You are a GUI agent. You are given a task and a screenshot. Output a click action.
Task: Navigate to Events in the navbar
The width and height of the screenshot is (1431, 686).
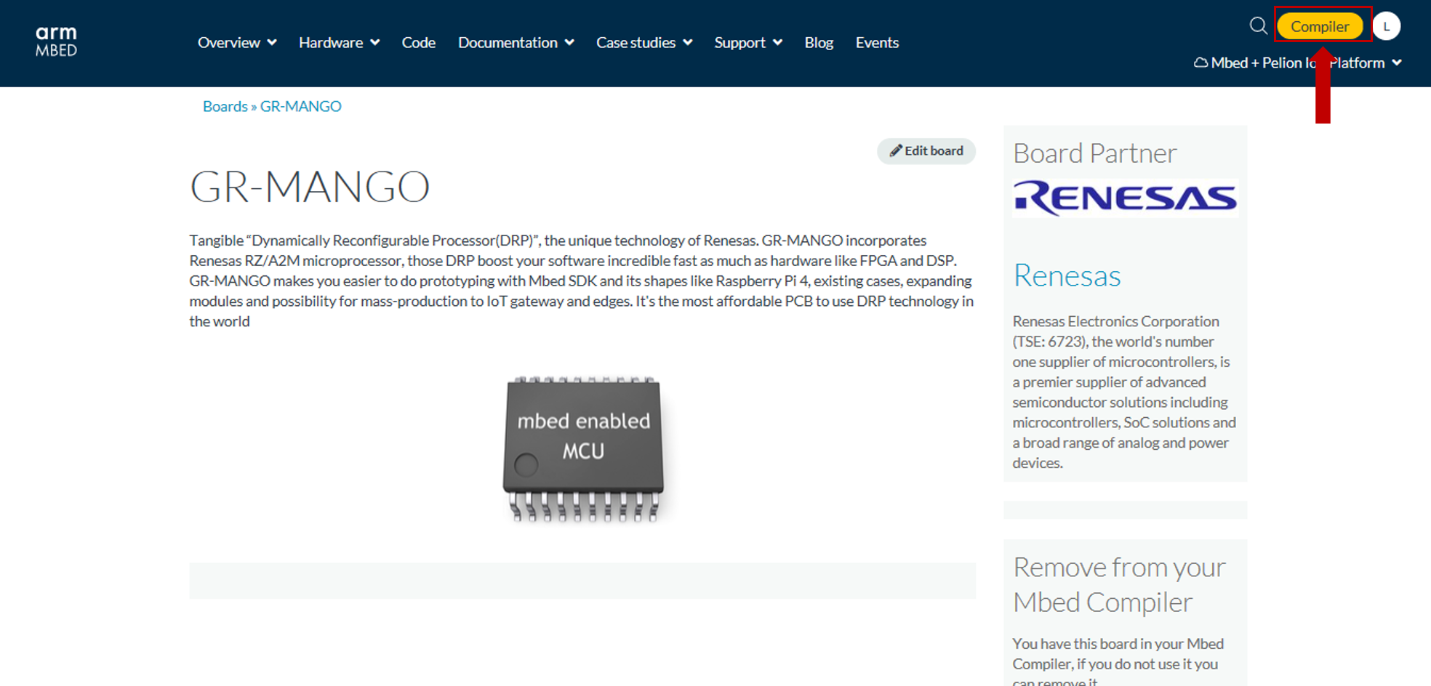tap(877, 43)
